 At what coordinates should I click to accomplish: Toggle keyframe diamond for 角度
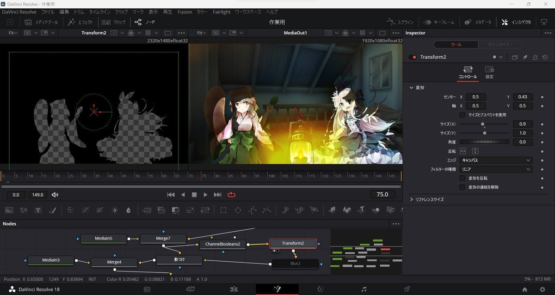click(x=542, y=142)
